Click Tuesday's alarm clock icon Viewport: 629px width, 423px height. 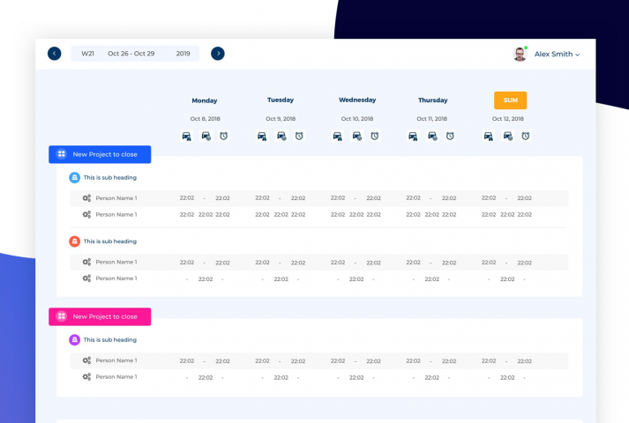(299, 137)
